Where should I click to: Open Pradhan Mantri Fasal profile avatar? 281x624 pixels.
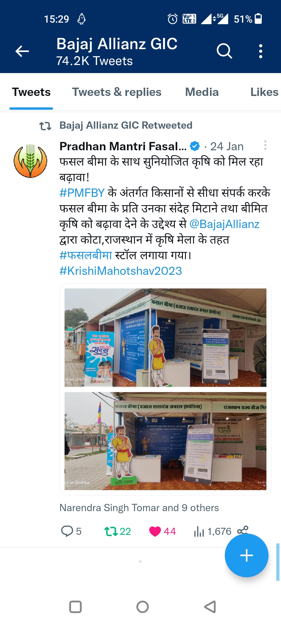click(x=30, y=161)
